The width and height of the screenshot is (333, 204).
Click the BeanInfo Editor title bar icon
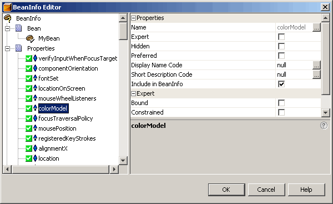7,7
